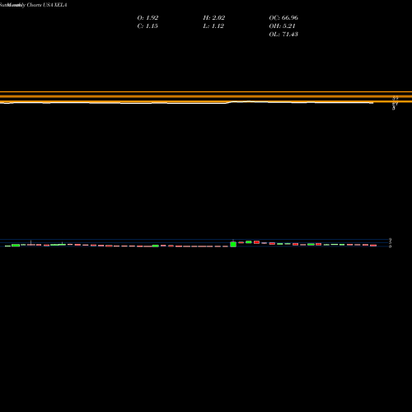412x412 pixels.
Task: Click the OC: 66.96 reading
Action: pyautogui.click(x=283, y=18)
